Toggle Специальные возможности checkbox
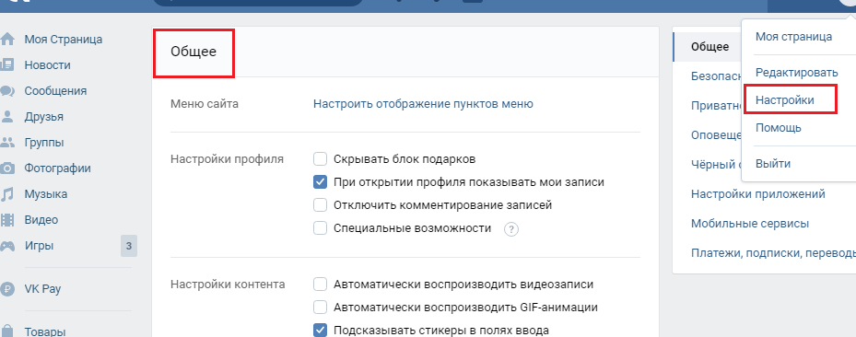This screenshot has width=856, height=337. 320,228
